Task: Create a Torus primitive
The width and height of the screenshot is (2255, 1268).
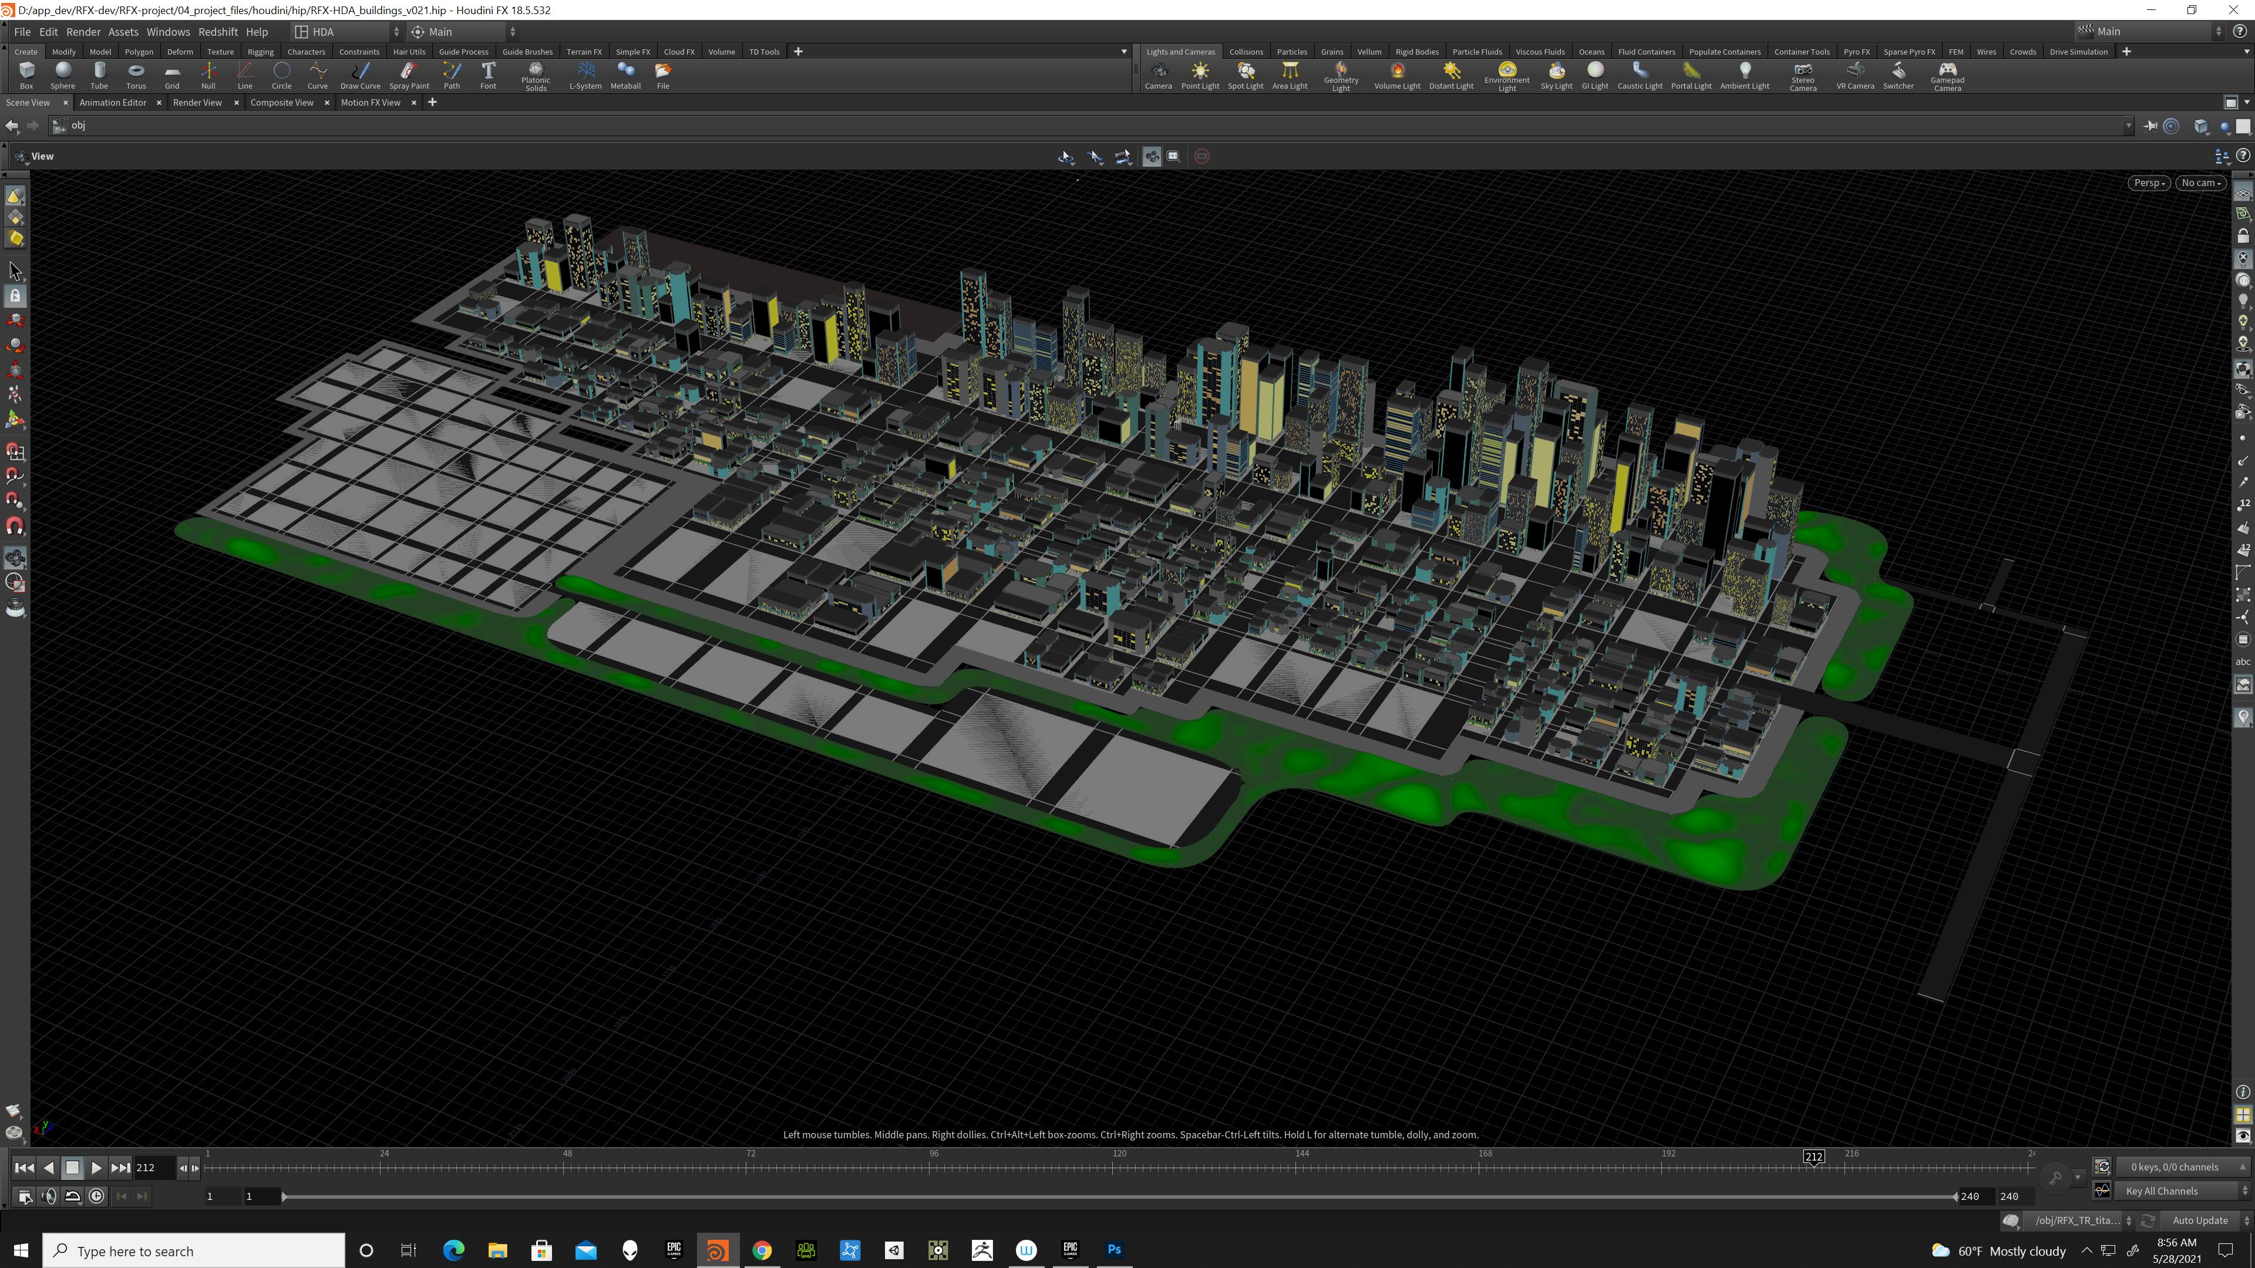Action: pos(136,75)
